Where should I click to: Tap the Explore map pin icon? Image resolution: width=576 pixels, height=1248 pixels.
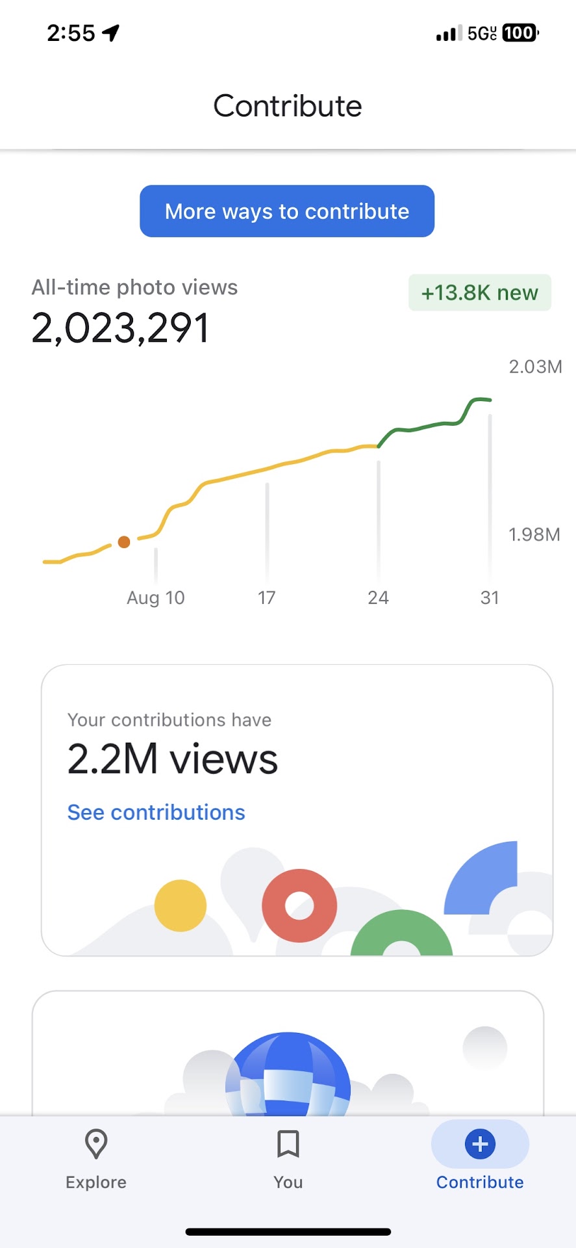point(96,1144)
